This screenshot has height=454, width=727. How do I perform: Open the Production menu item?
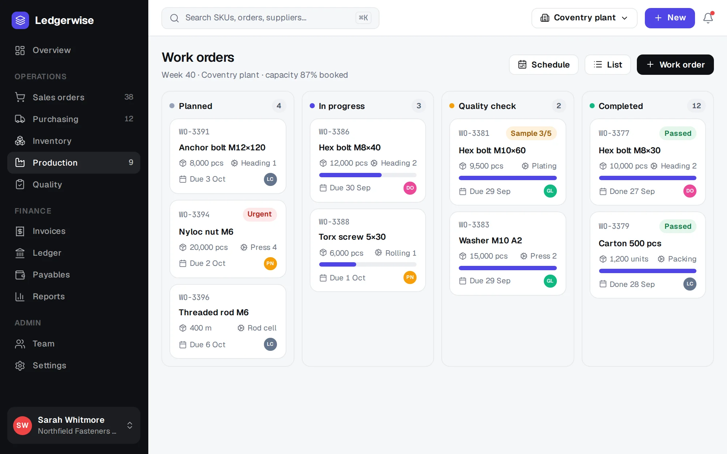tap(74, 163)
